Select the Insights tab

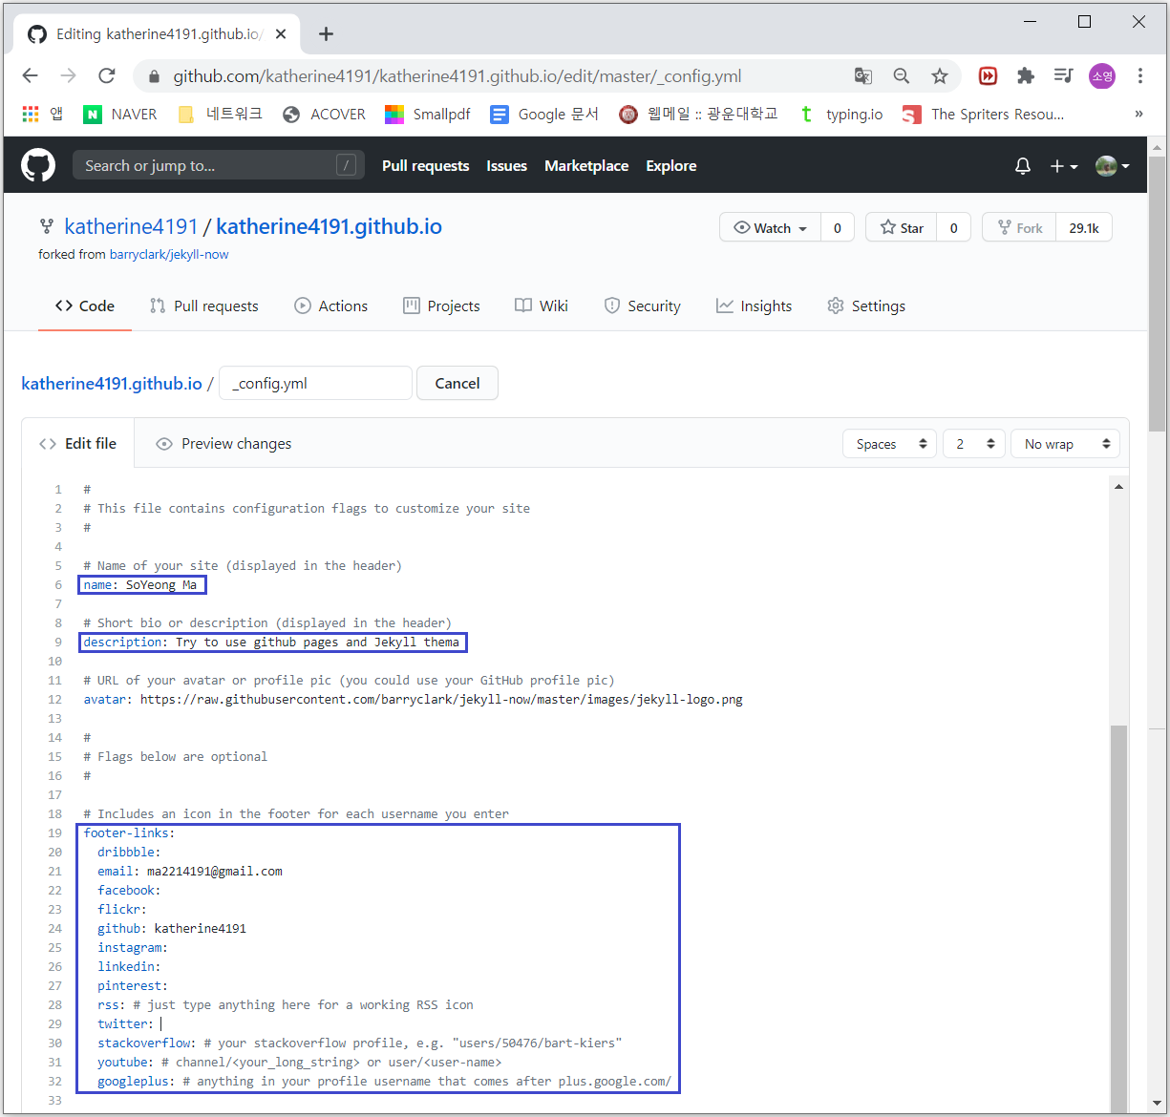coord(754,306)
